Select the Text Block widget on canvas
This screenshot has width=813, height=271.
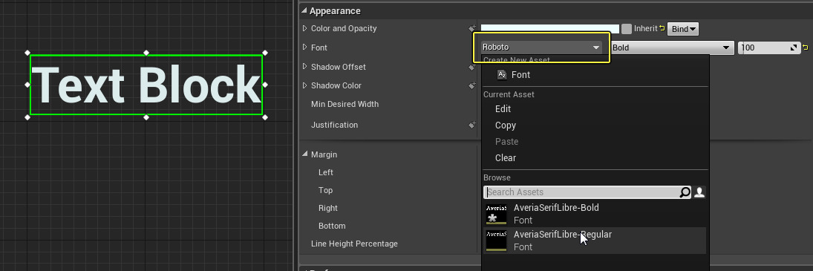[146, 85]
